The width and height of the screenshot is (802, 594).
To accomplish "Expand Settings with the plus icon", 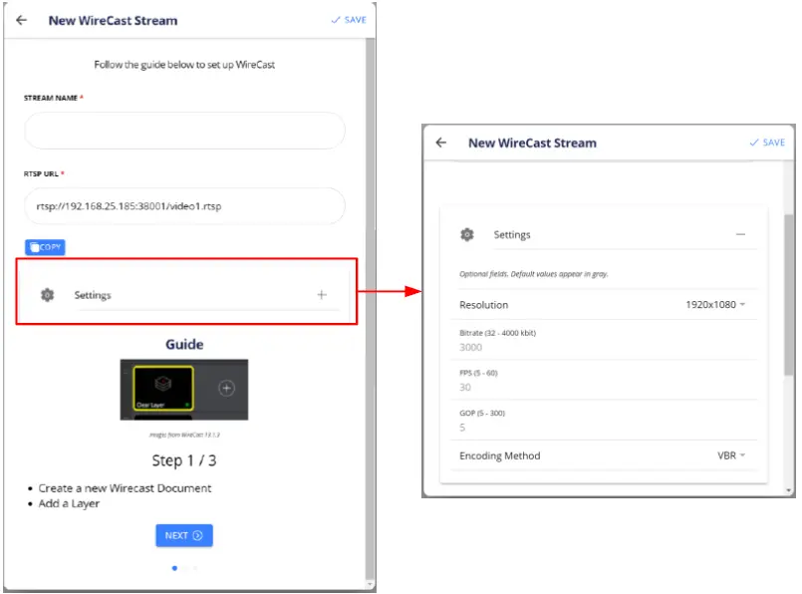I will pyautogui.click(x=322, y=295).
